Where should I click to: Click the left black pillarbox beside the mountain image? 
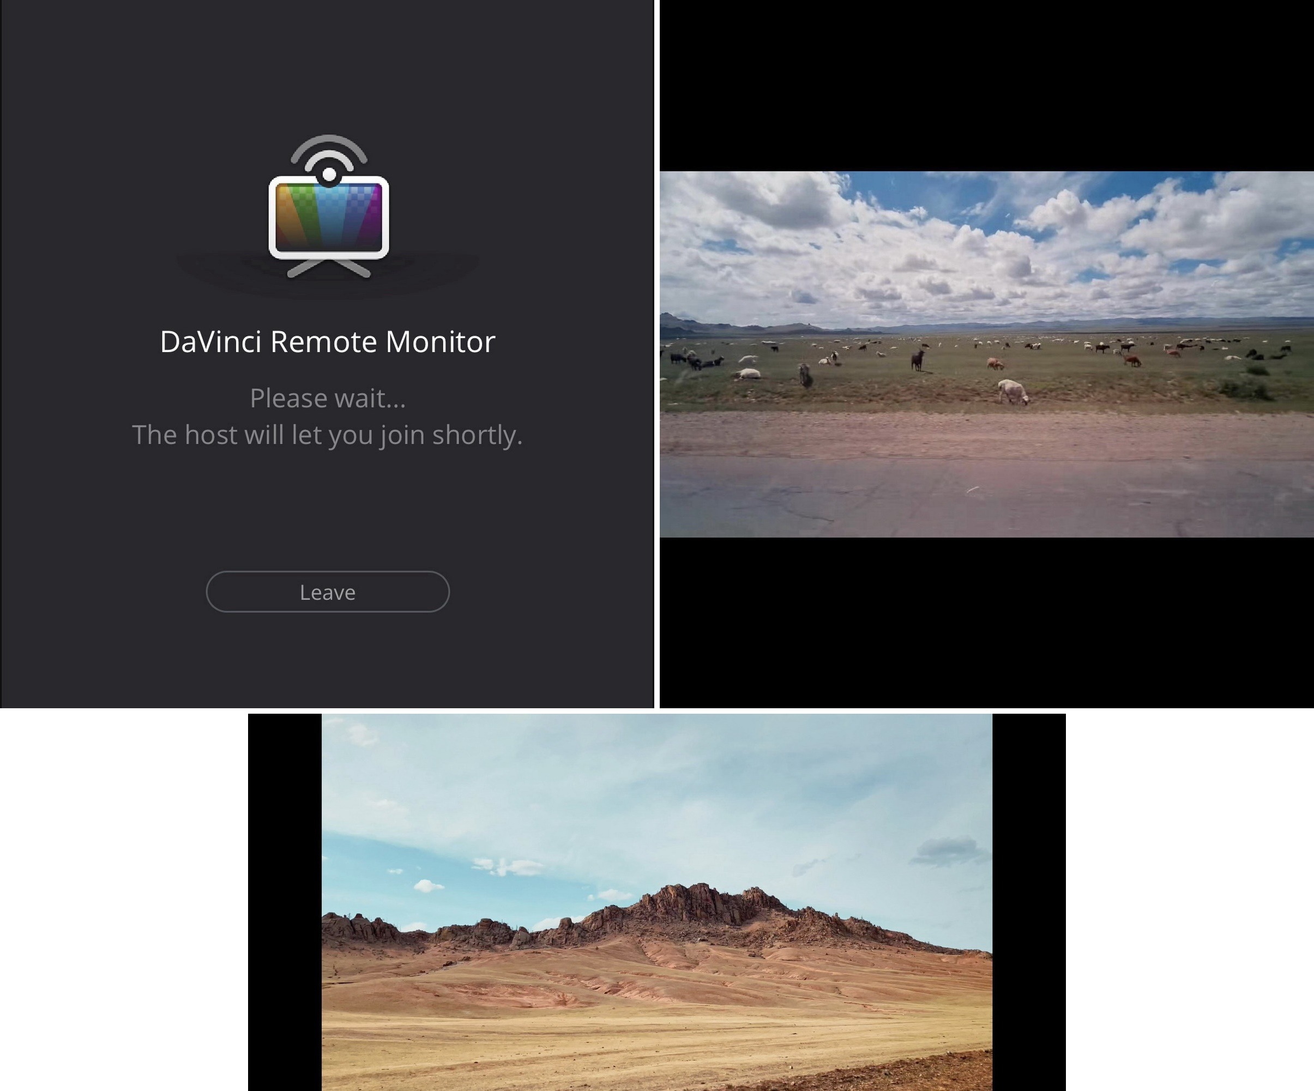tap(285, 902)
